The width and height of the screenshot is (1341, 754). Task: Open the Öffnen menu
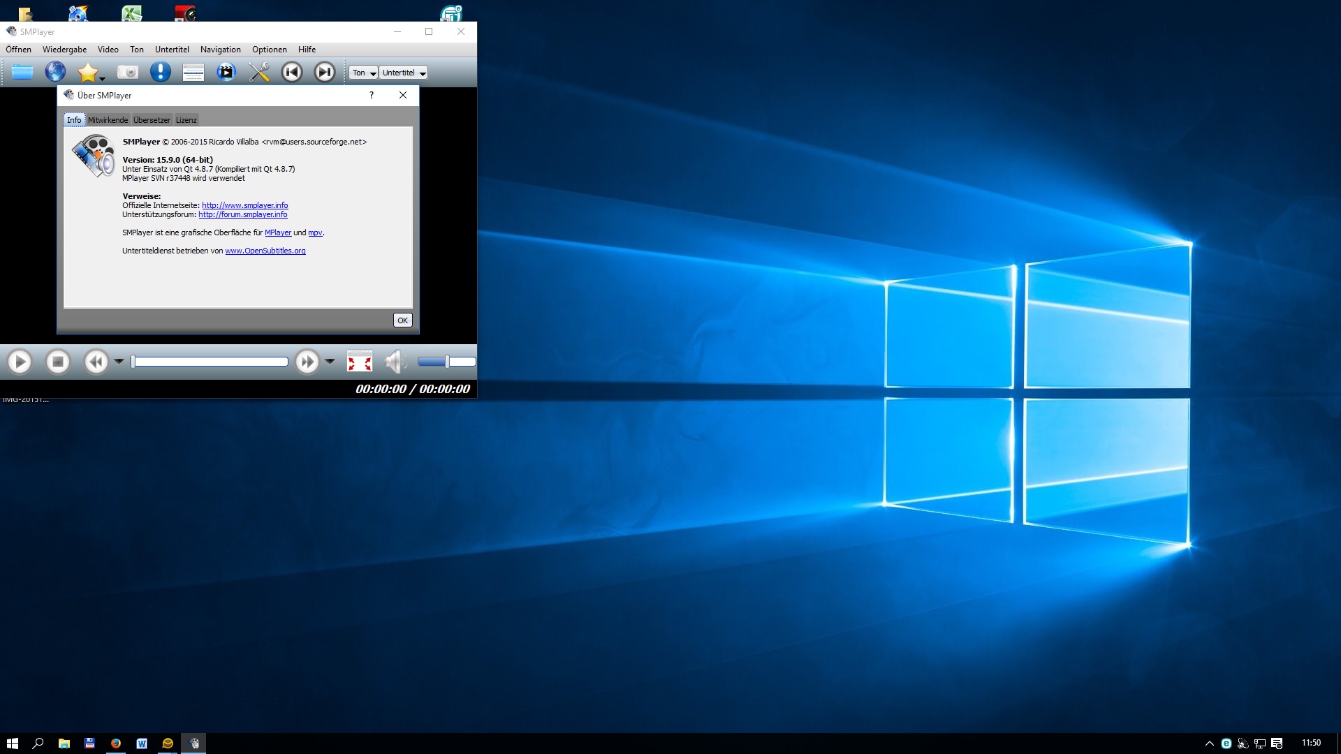pyautogui.click(x=19, y=50)
